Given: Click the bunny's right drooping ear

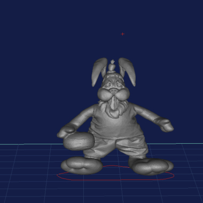Looking at the screenshot, I should [128, 71].
